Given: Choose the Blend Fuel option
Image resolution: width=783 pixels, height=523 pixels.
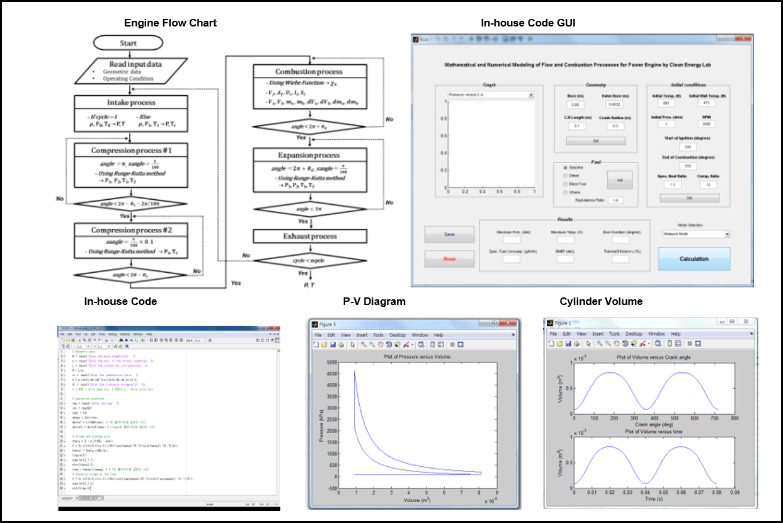Looking at the screenshot, I should pos(564,184).
